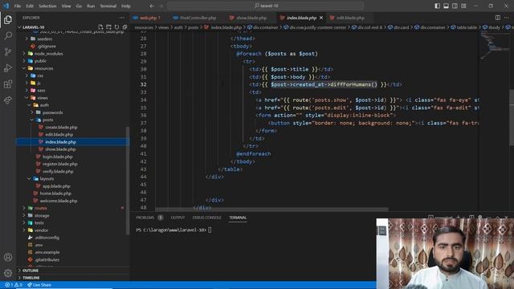Open Terminal menu

coord(108,6)
